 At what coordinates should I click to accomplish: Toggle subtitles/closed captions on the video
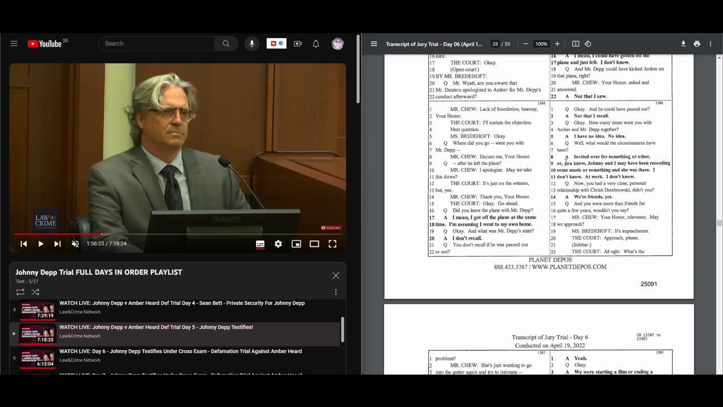tap(260, 244)
